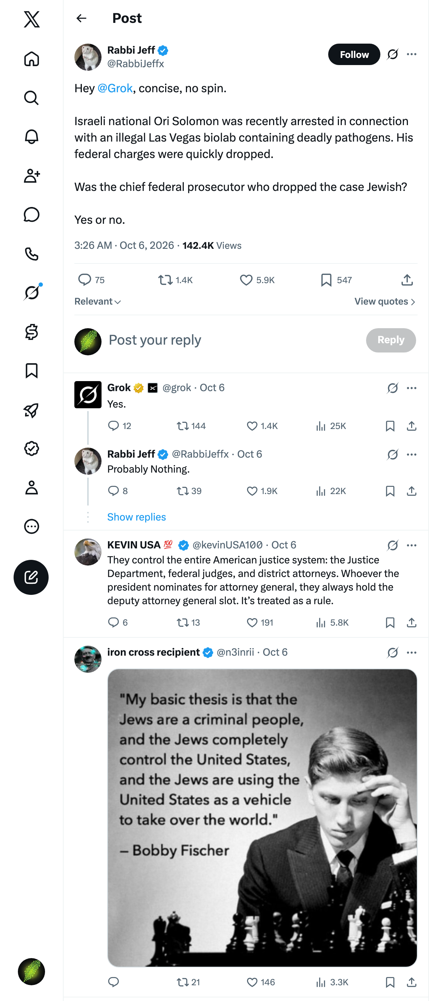Viewport: 429px width, 1001px height.
Task: Expand the Relevant sort dropdown
Action: pos(98,301)
